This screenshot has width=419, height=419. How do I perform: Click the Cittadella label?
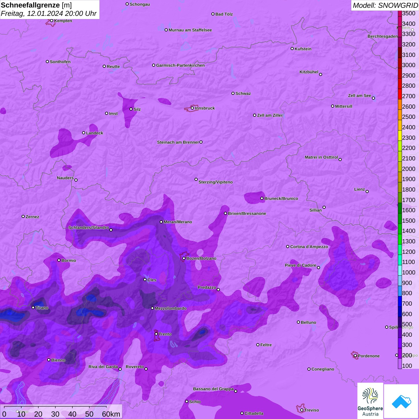(254, 413)
